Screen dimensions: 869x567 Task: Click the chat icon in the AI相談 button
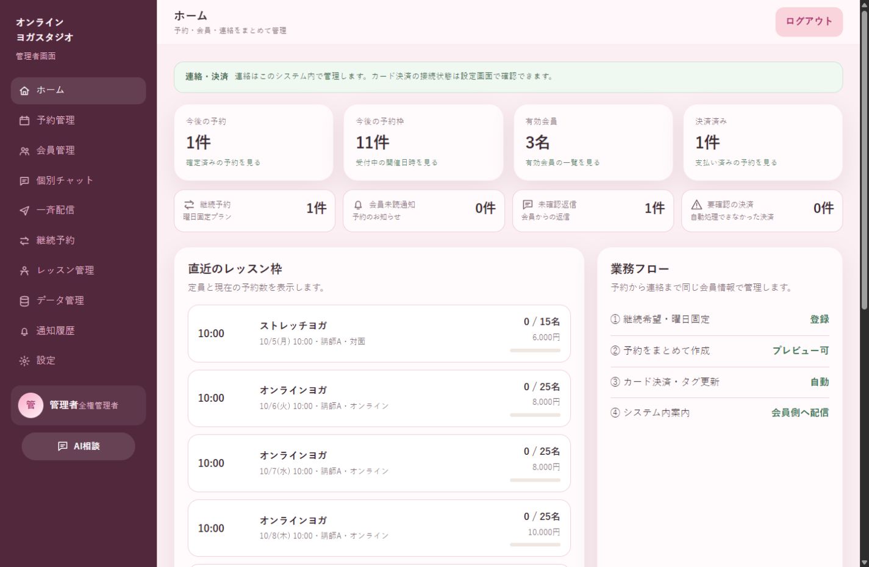coord(62,446)
